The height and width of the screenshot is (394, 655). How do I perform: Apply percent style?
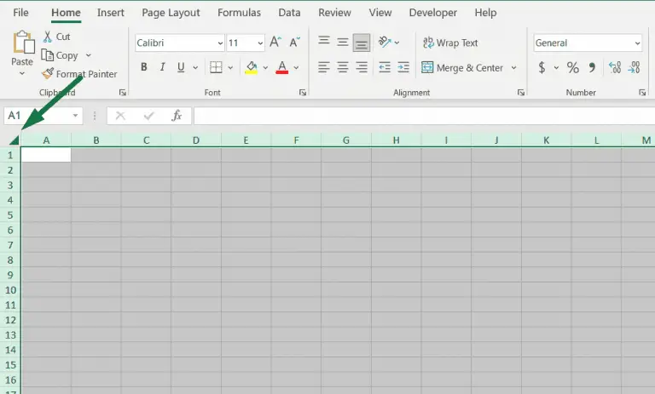[x=573, y=67]
